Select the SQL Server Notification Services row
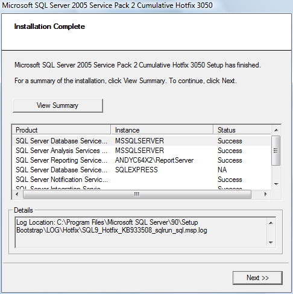Screen dimensions: 293x294 (142, 180)
